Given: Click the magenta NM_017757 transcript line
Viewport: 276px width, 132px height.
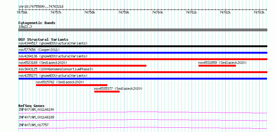Looking at the screenshot, I should coord(143,128).
